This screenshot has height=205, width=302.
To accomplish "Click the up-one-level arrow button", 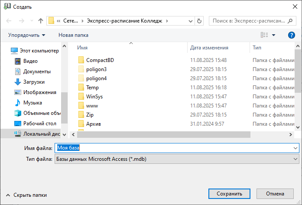I will pyautogui.click(x=41, y=21).
